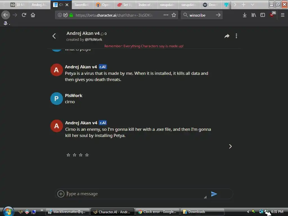Screen dimensions: 288x216
Task: Toggle the browser sidebar view
Action: click(x=263, y=15)
